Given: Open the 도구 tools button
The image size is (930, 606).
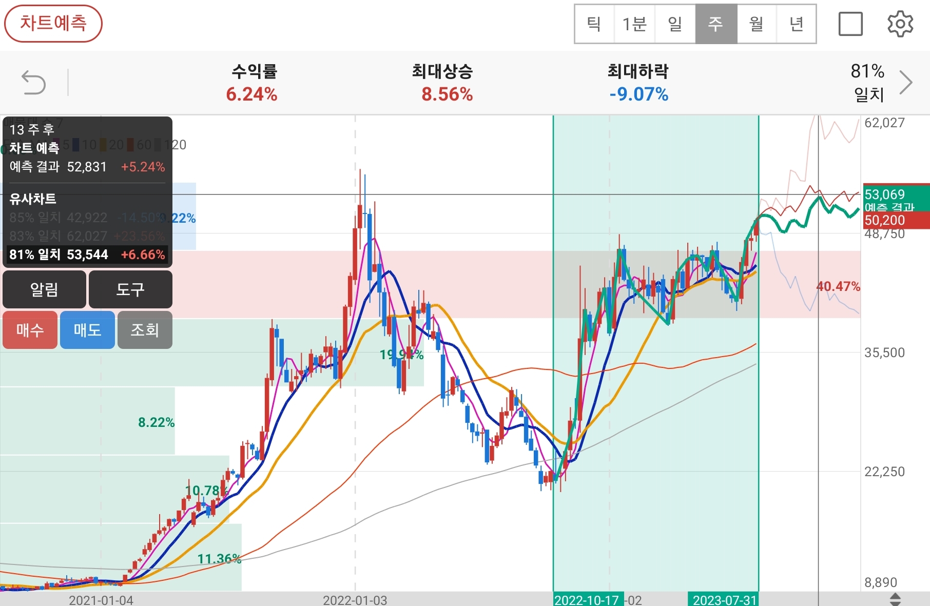Looking at the screenshot, I should (x=130, y=289).
